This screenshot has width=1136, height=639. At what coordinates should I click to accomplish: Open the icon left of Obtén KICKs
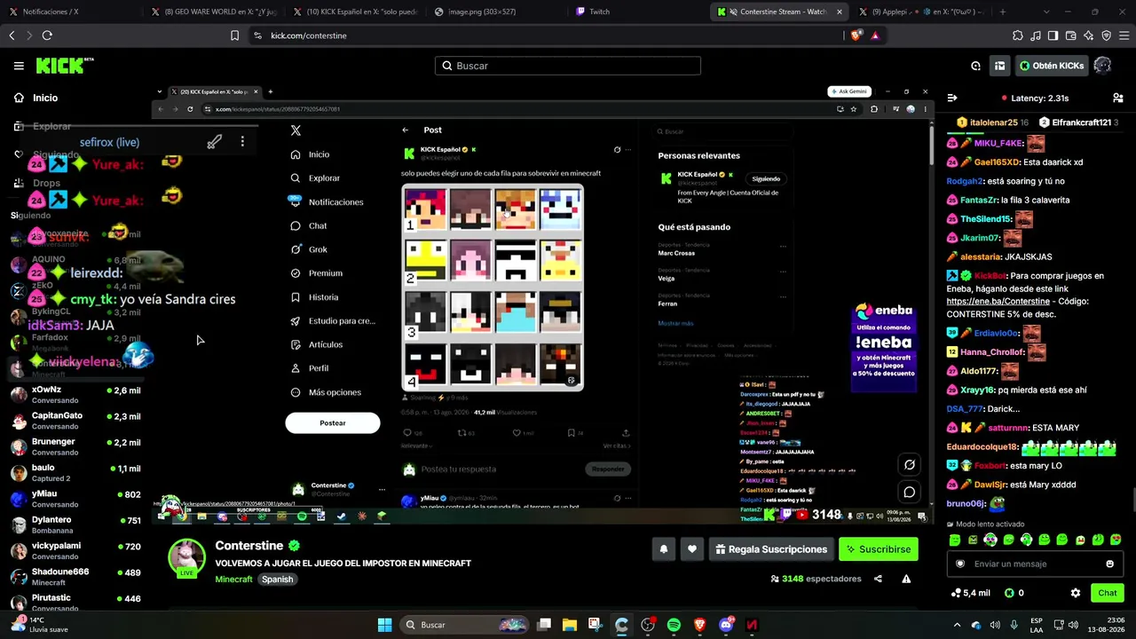999,66
